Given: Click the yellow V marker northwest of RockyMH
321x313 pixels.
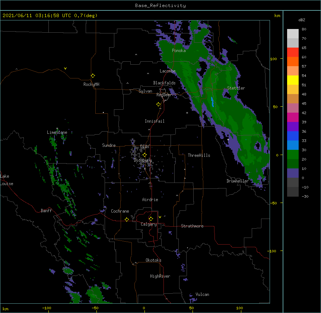Looking at the screenshot, I should pos(65,68).
